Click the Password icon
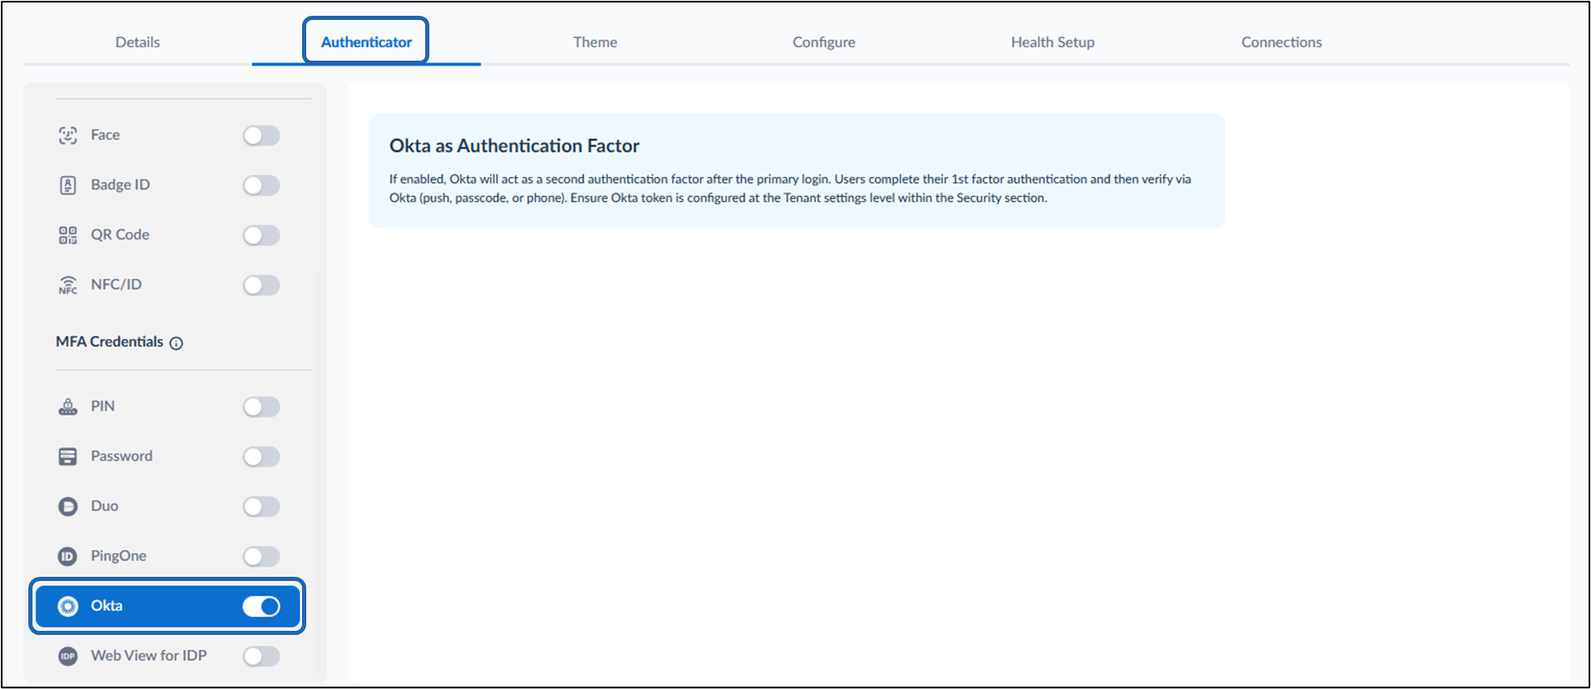Viewport: 1591px width, 689px height. 68,456
